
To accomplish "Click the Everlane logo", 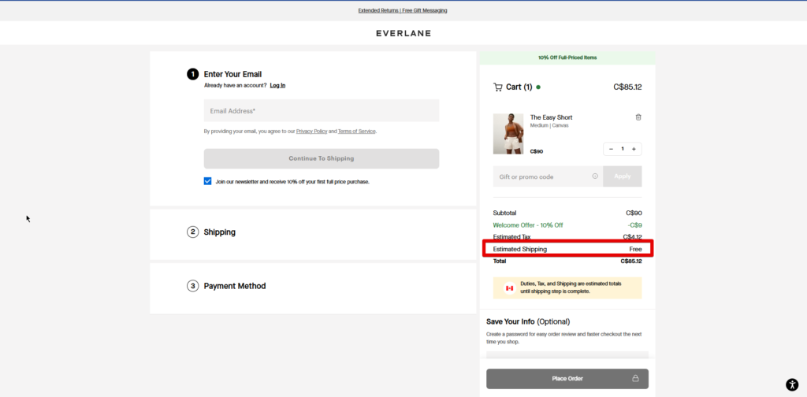I will (x=403, y=33).
